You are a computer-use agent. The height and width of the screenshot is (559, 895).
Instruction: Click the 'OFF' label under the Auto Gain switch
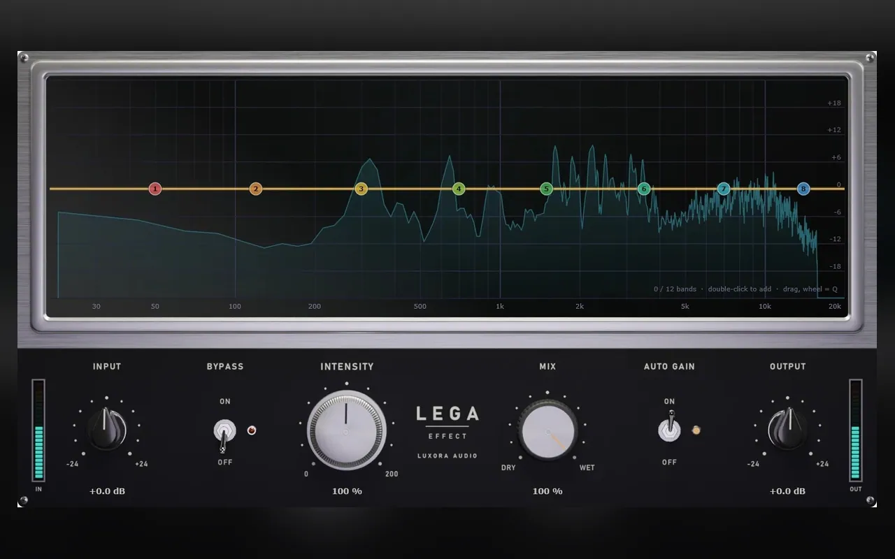669,463
